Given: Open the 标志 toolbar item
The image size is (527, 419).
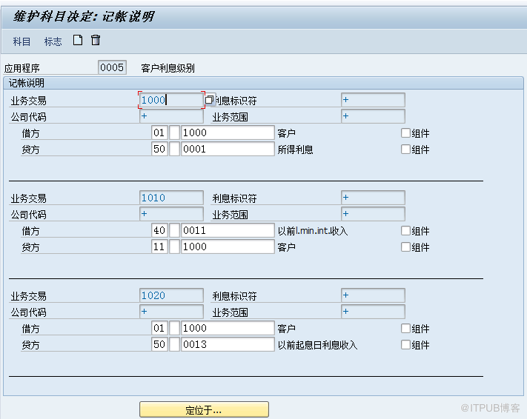Looking at the screenshot, I should click(x=53, y=41).
